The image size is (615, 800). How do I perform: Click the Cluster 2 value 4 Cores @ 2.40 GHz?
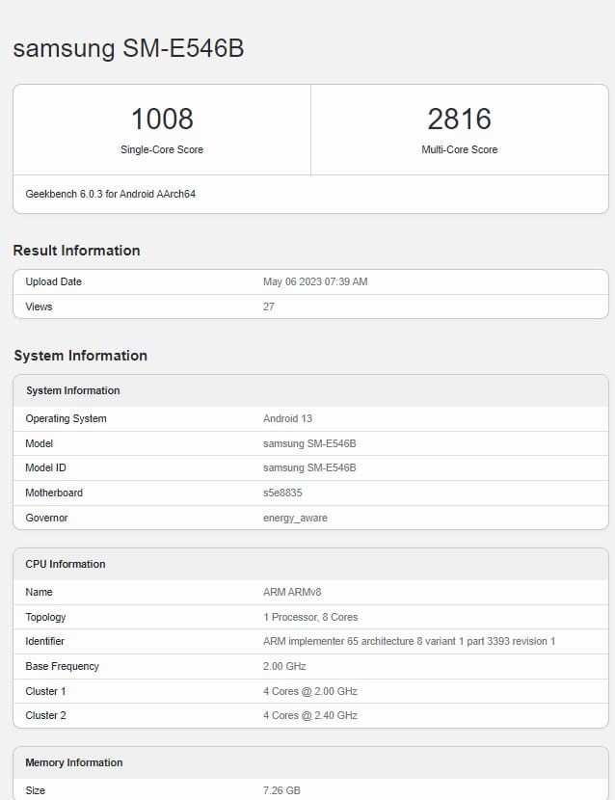click(310, 715)
